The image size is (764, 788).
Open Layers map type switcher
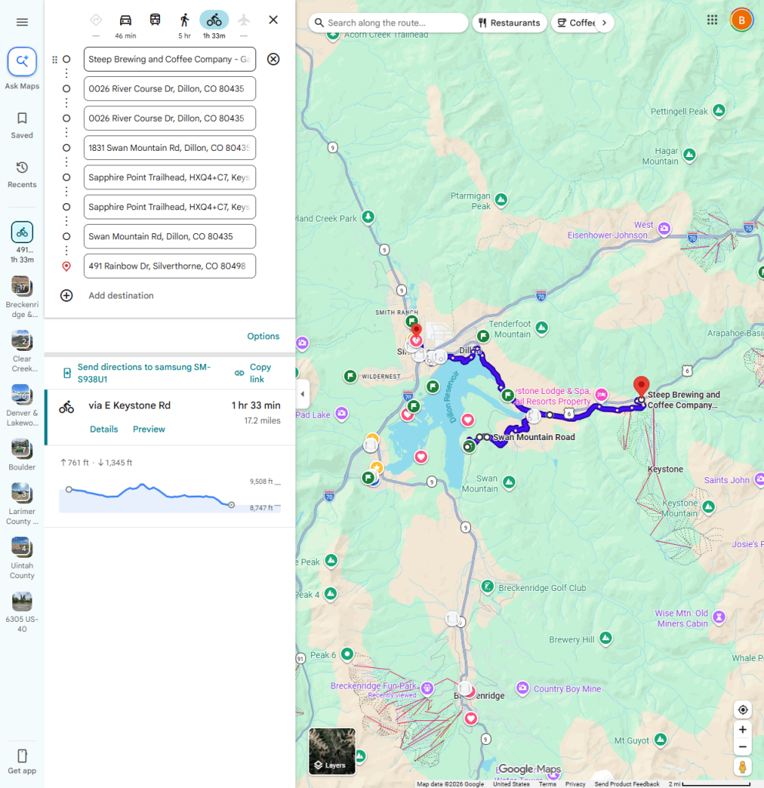click(332, 751)
